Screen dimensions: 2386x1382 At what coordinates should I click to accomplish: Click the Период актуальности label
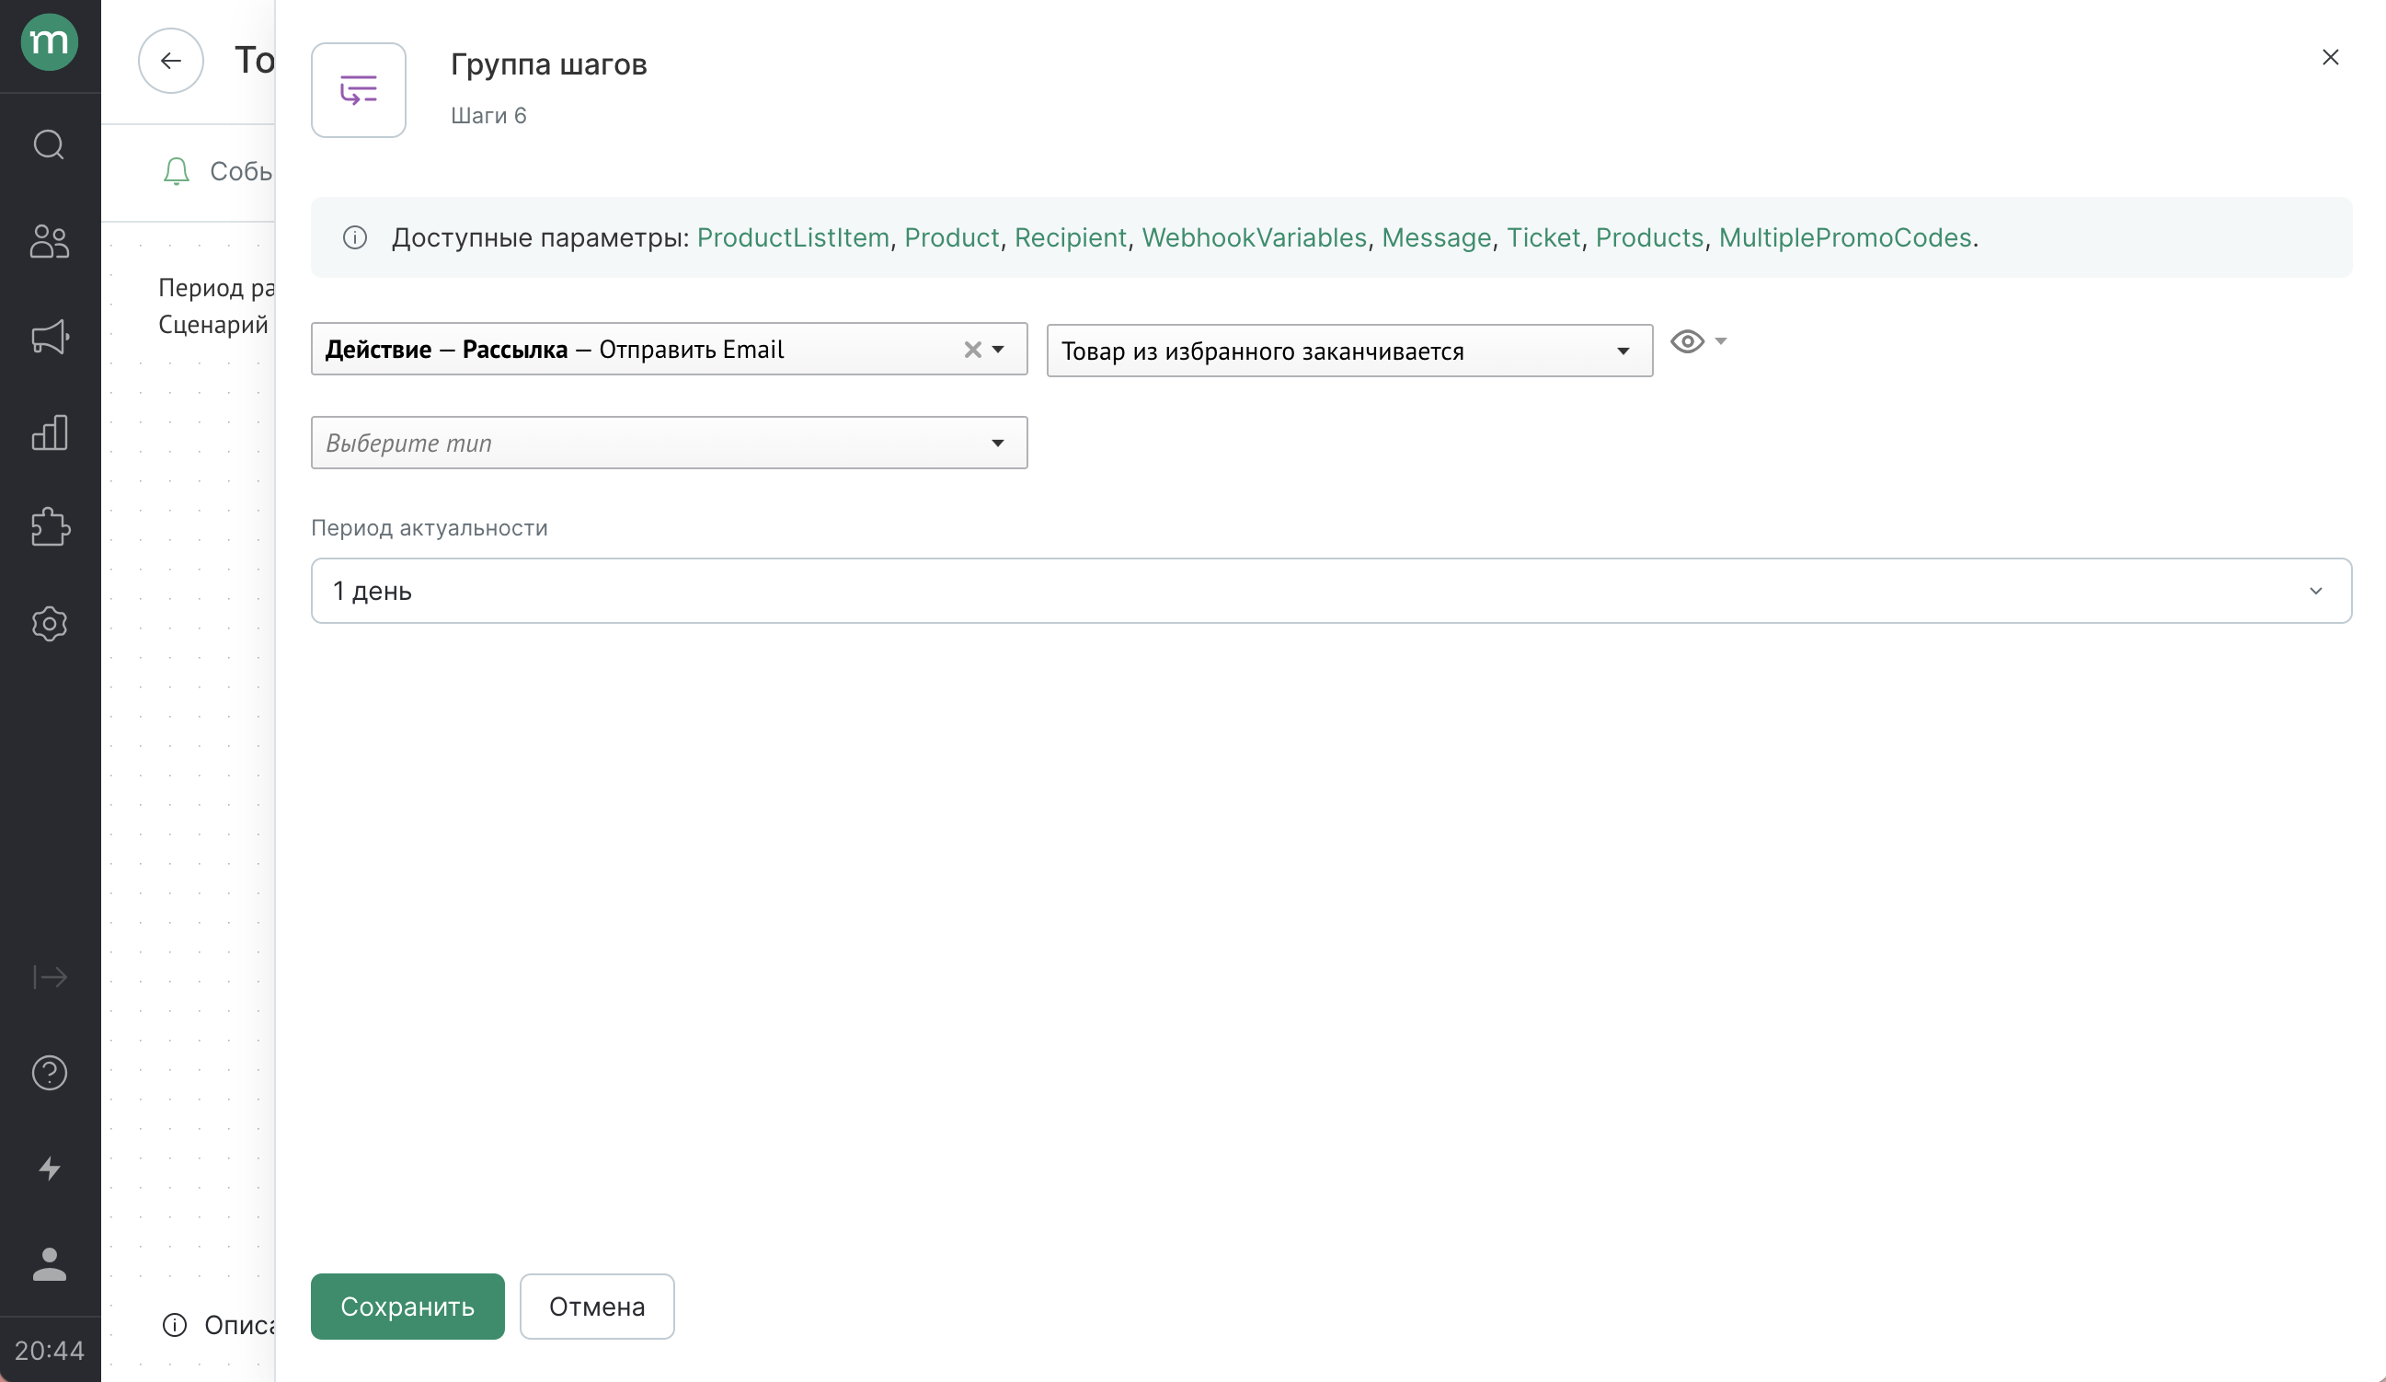point(429,527)
